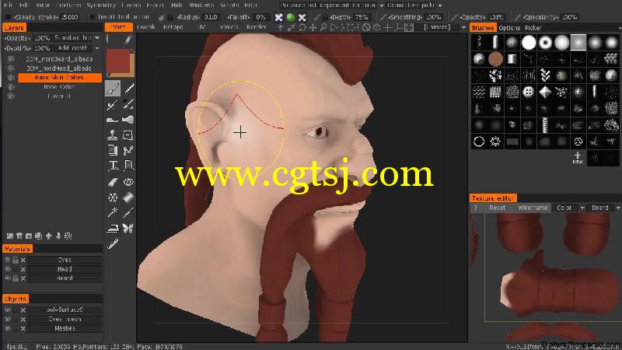Move layer down with arrow icon

[x=58, y=236]
